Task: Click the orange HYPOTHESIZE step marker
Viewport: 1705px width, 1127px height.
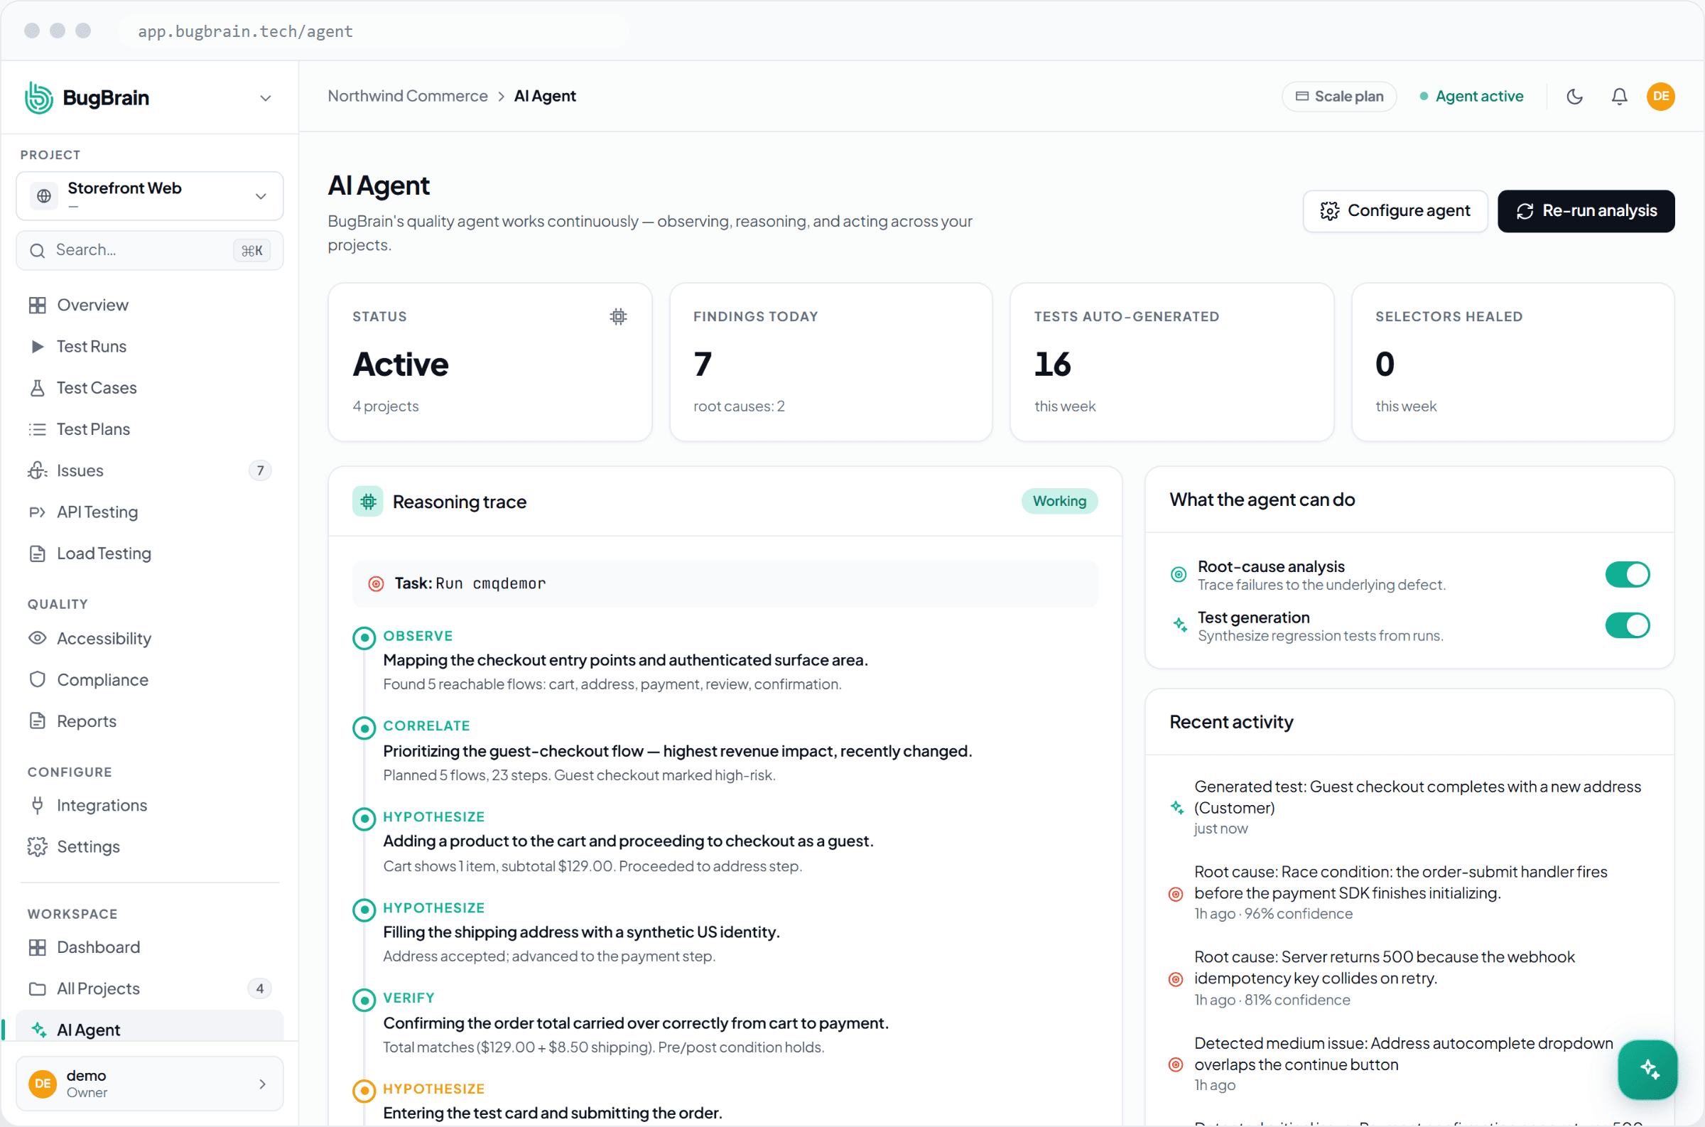Action: 364,1090
